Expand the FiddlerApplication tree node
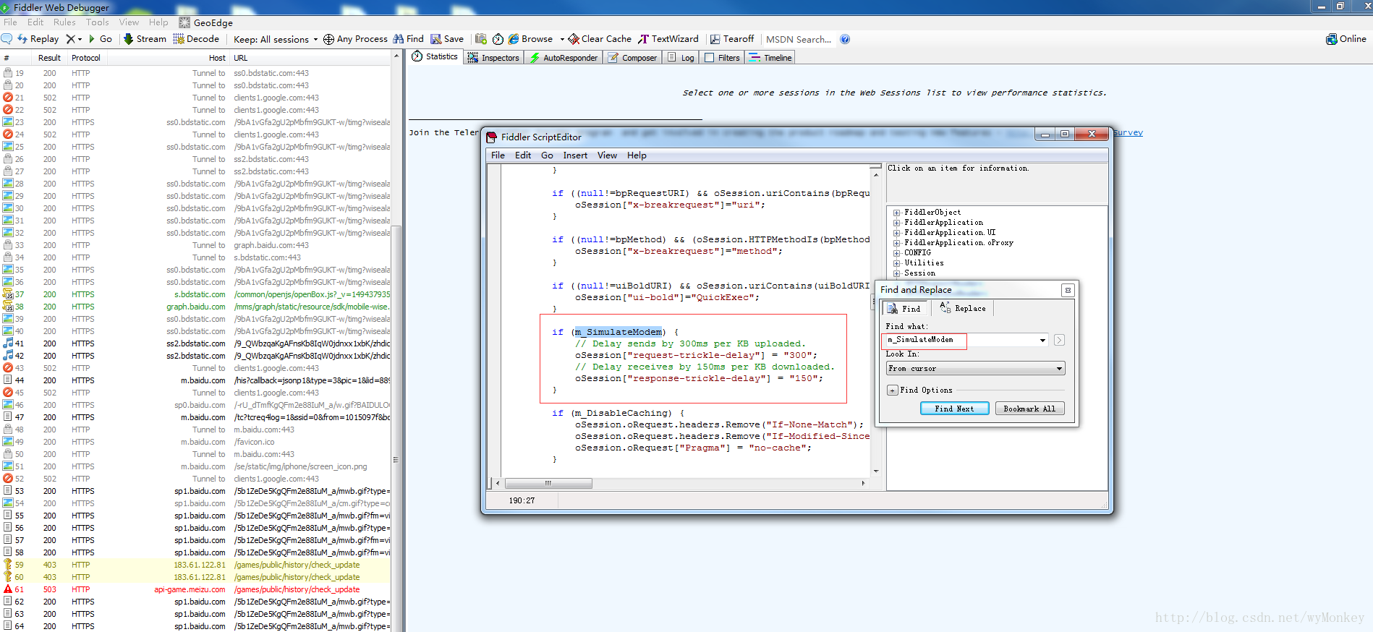This screenshot has width=1373, height=632. pyautogui.click(x=896, y=223)
